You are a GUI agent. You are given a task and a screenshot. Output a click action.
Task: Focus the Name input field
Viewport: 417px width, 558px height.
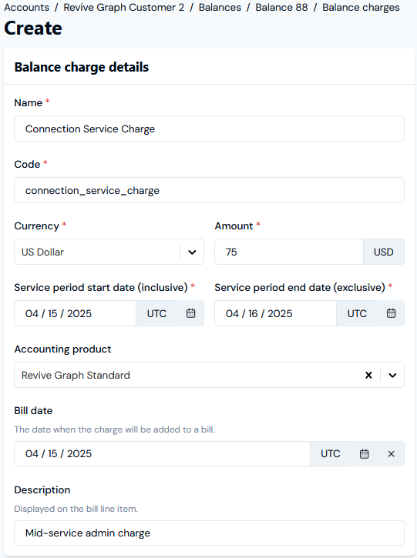click(x=209, y=129)
